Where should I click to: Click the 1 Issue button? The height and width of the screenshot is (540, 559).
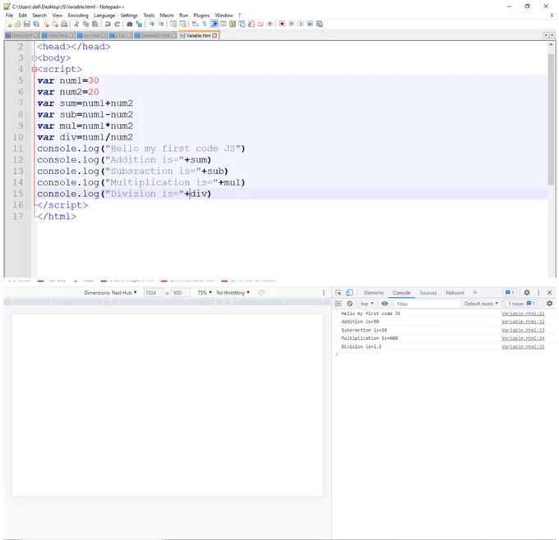pos(521,304)
